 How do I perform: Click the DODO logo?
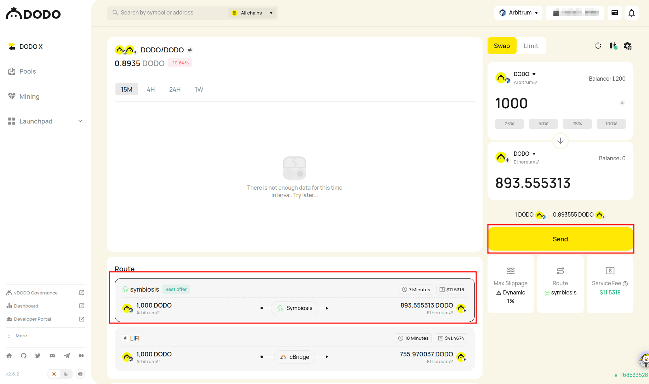[x=33, y=14]
